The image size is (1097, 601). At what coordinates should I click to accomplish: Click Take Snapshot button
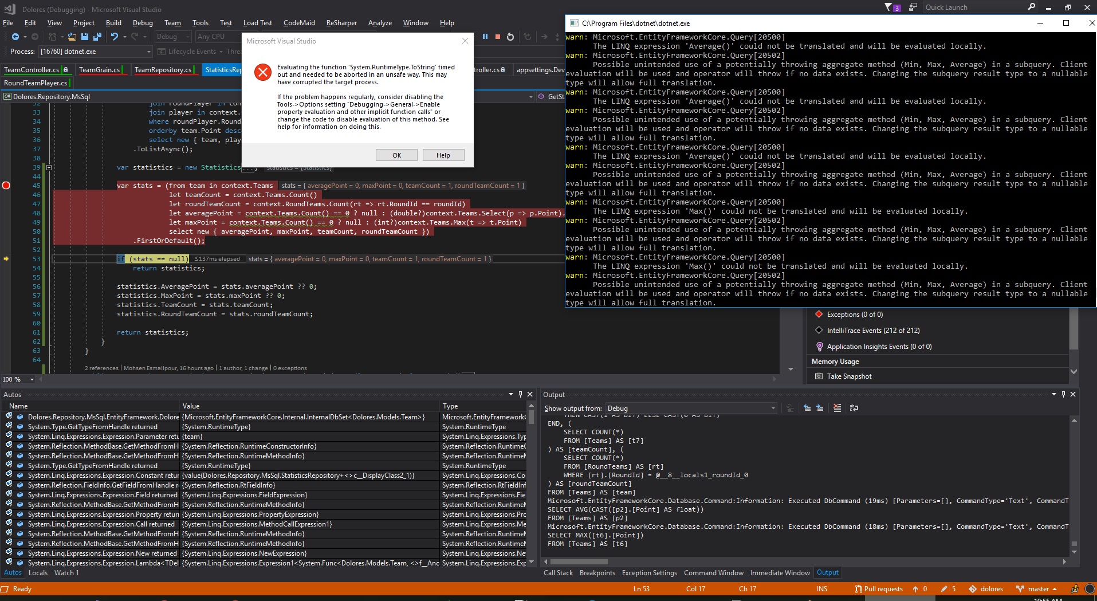[843, 376]
